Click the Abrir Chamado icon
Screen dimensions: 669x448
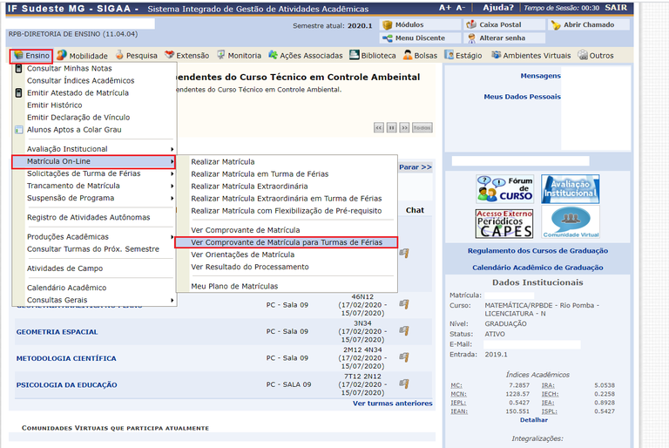556,25
